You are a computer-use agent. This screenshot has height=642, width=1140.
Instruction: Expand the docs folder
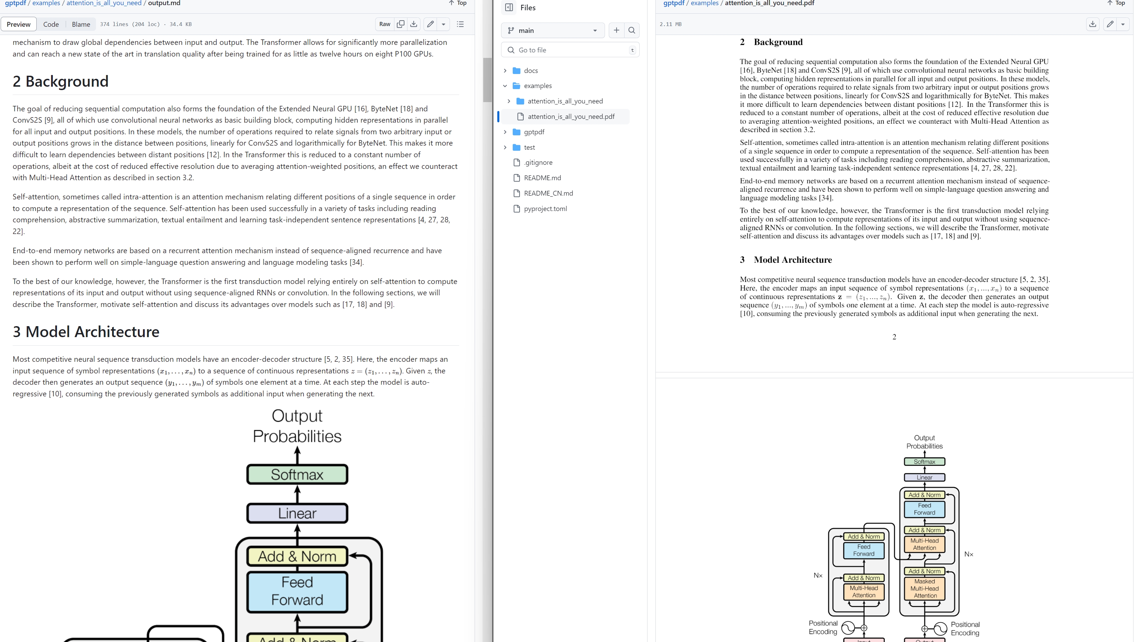505,71
